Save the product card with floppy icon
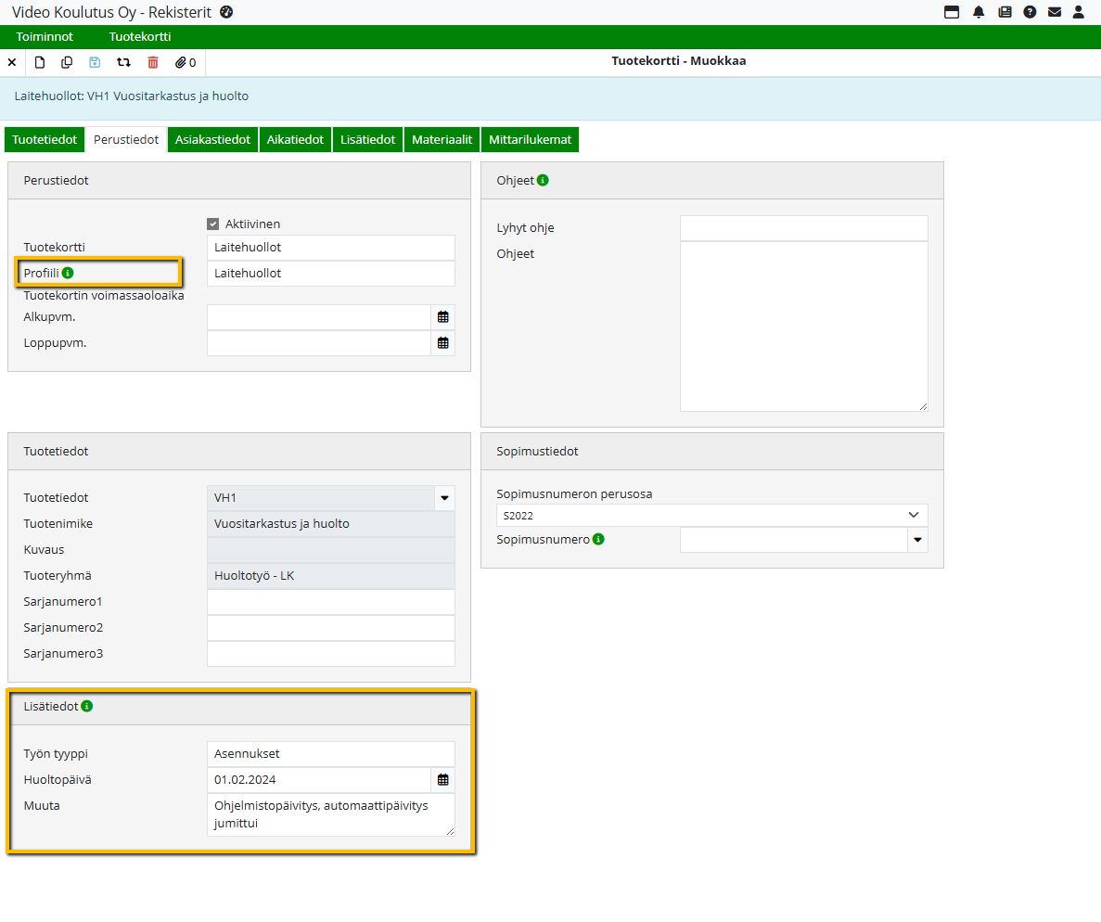 point(95,62)
